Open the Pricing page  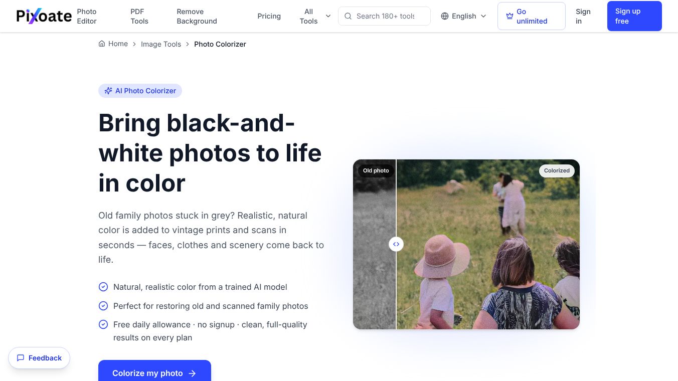coord(269,16)
